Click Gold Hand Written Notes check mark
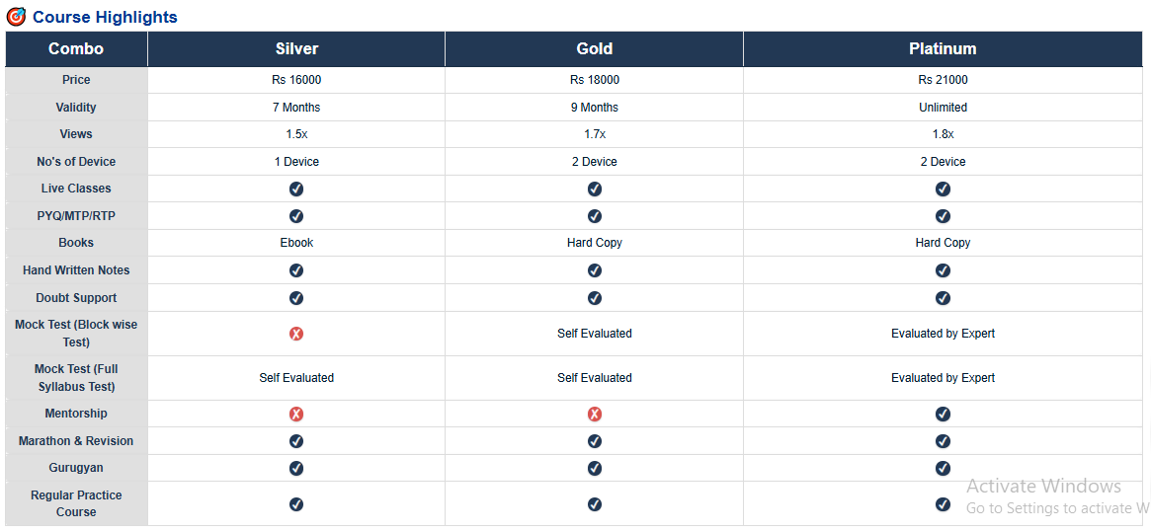This screenshot has width=1151, height=532. (595, 270)
